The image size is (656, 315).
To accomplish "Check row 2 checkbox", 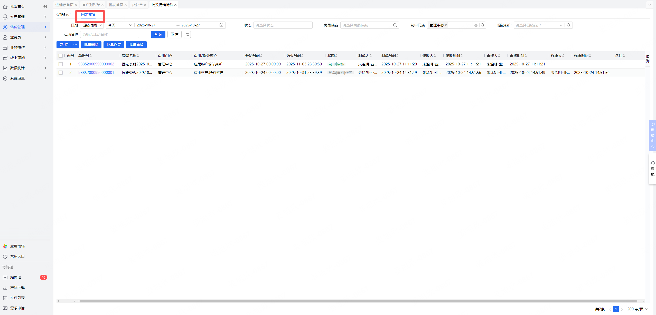I will [61, 73].
